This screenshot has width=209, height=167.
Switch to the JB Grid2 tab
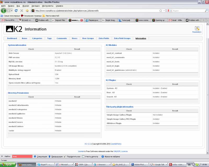click(x=26, y=20)
